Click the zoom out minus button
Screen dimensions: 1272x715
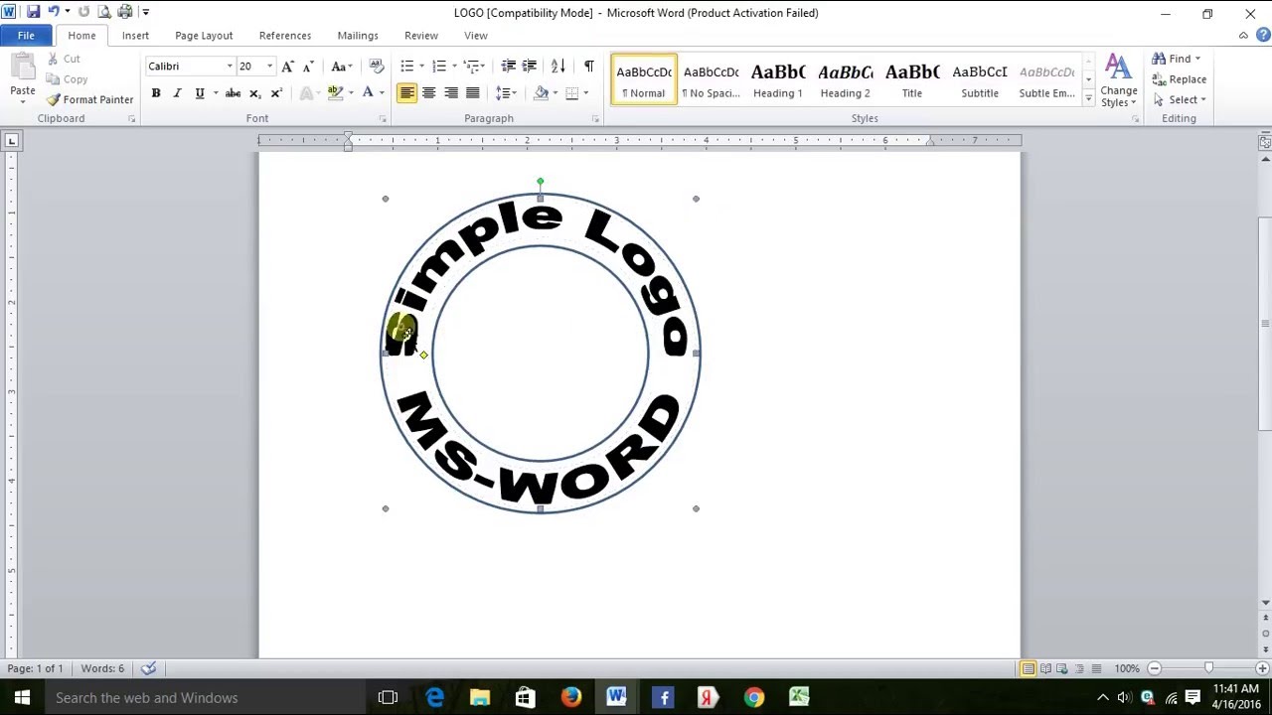(x=1155, y=668)
